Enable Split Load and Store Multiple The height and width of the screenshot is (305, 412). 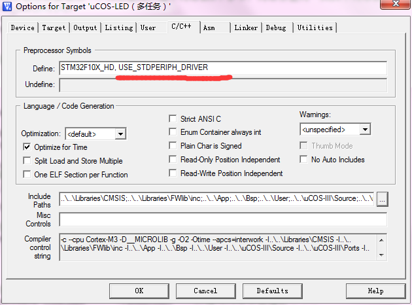coord(27,161)
